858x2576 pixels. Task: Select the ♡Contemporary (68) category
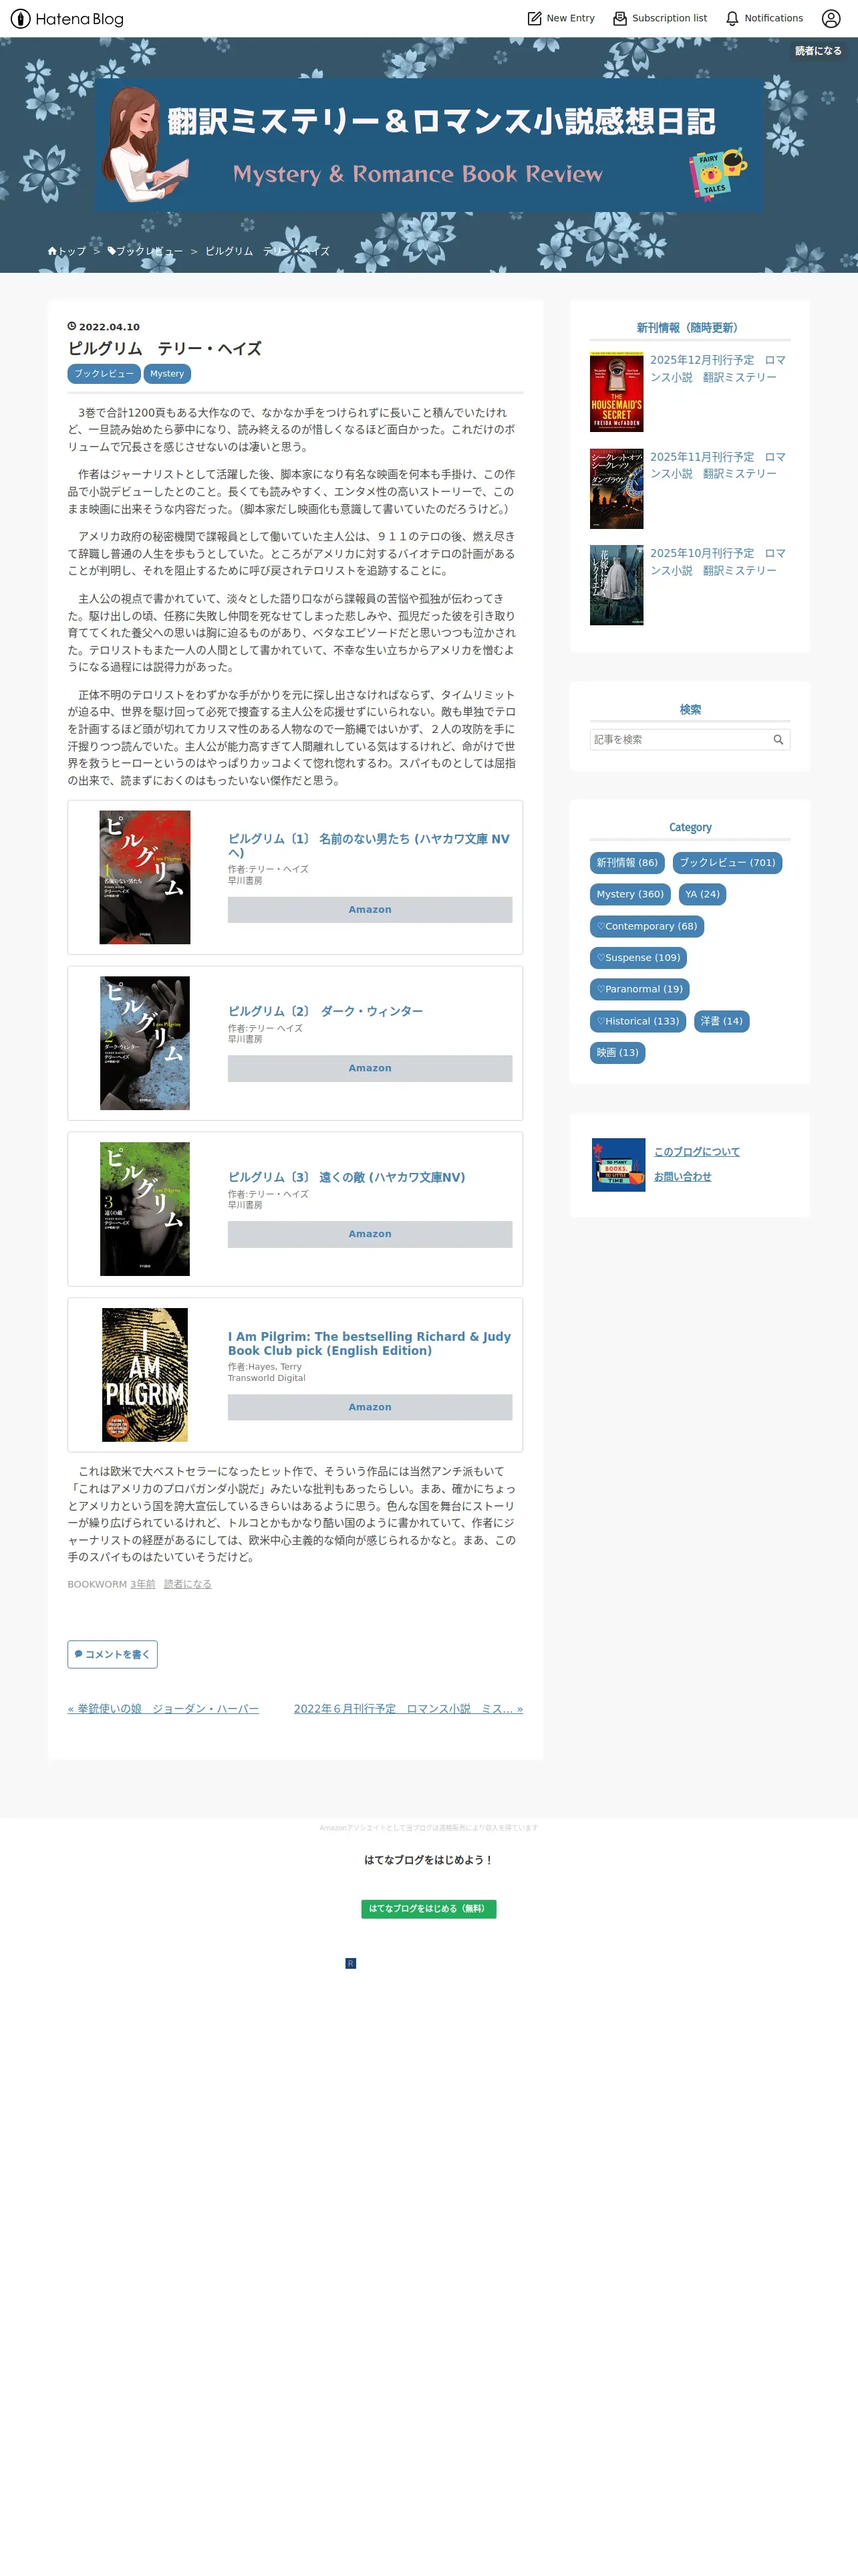[x=648, y=927]
